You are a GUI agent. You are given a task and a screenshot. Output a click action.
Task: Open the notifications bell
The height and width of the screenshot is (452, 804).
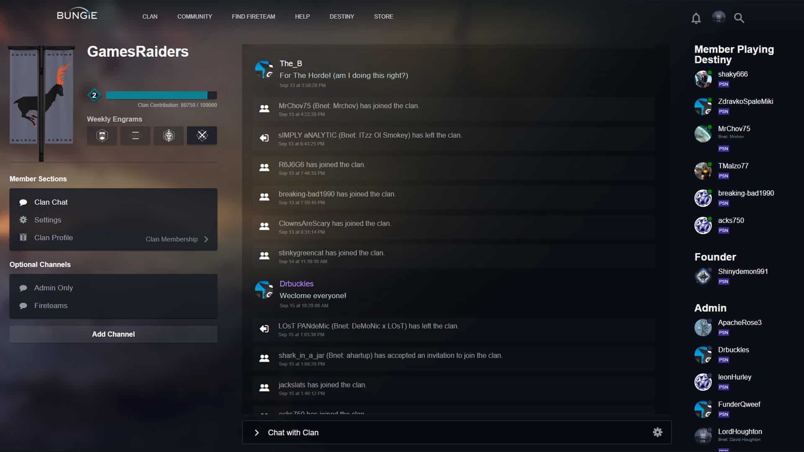point(696,18)
